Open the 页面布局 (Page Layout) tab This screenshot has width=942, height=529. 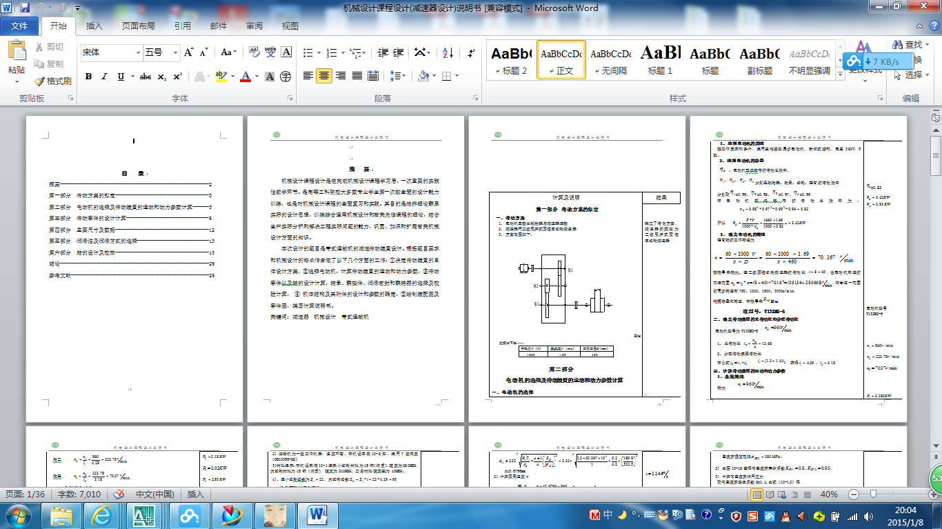click(x=138, y=26)
